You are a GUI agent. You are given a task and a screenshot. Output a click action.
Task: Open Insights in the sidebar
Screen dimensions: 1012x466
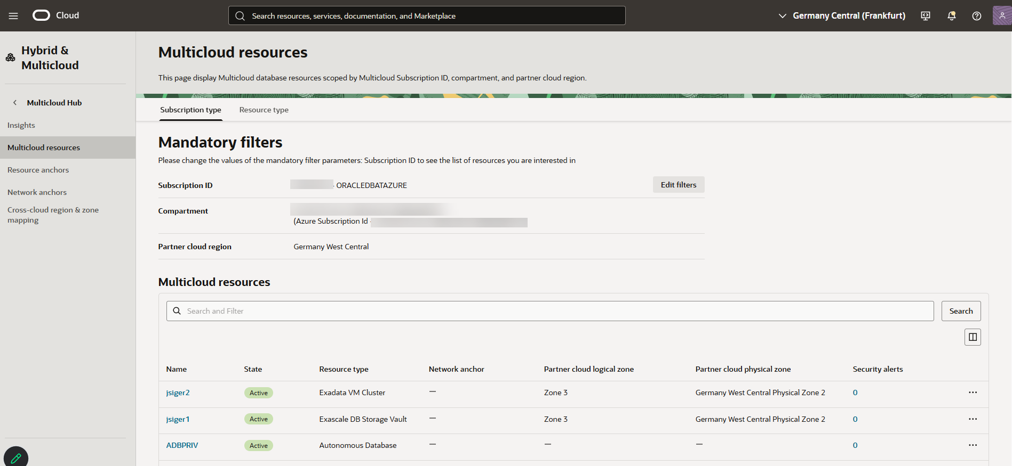click(21, 125)
